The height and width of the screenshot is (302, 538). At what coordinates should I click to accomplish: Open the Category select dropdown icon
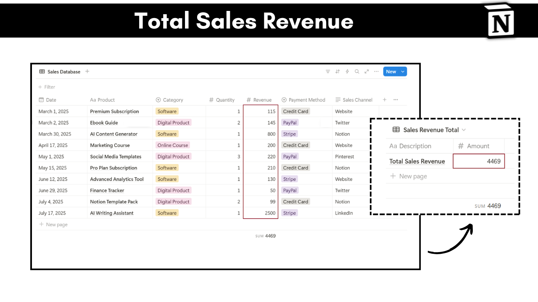(158, 100)
